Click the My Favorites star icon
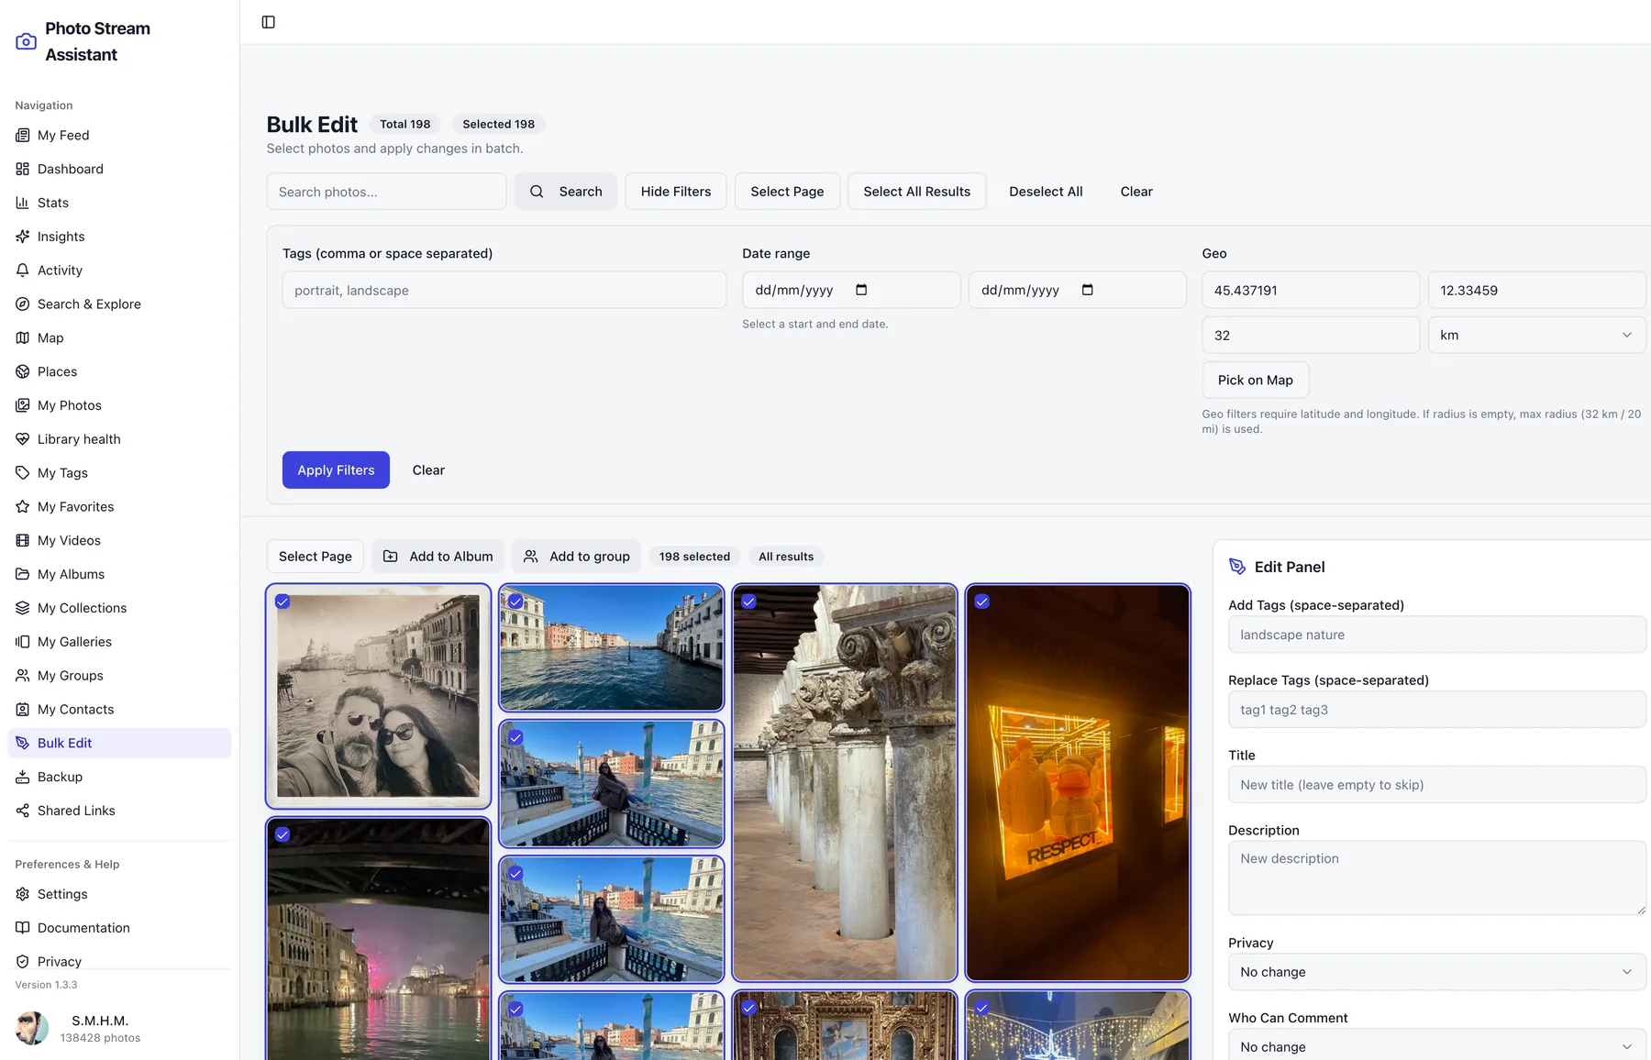This screenshot has height=1060, width=1651. point(23,507)
